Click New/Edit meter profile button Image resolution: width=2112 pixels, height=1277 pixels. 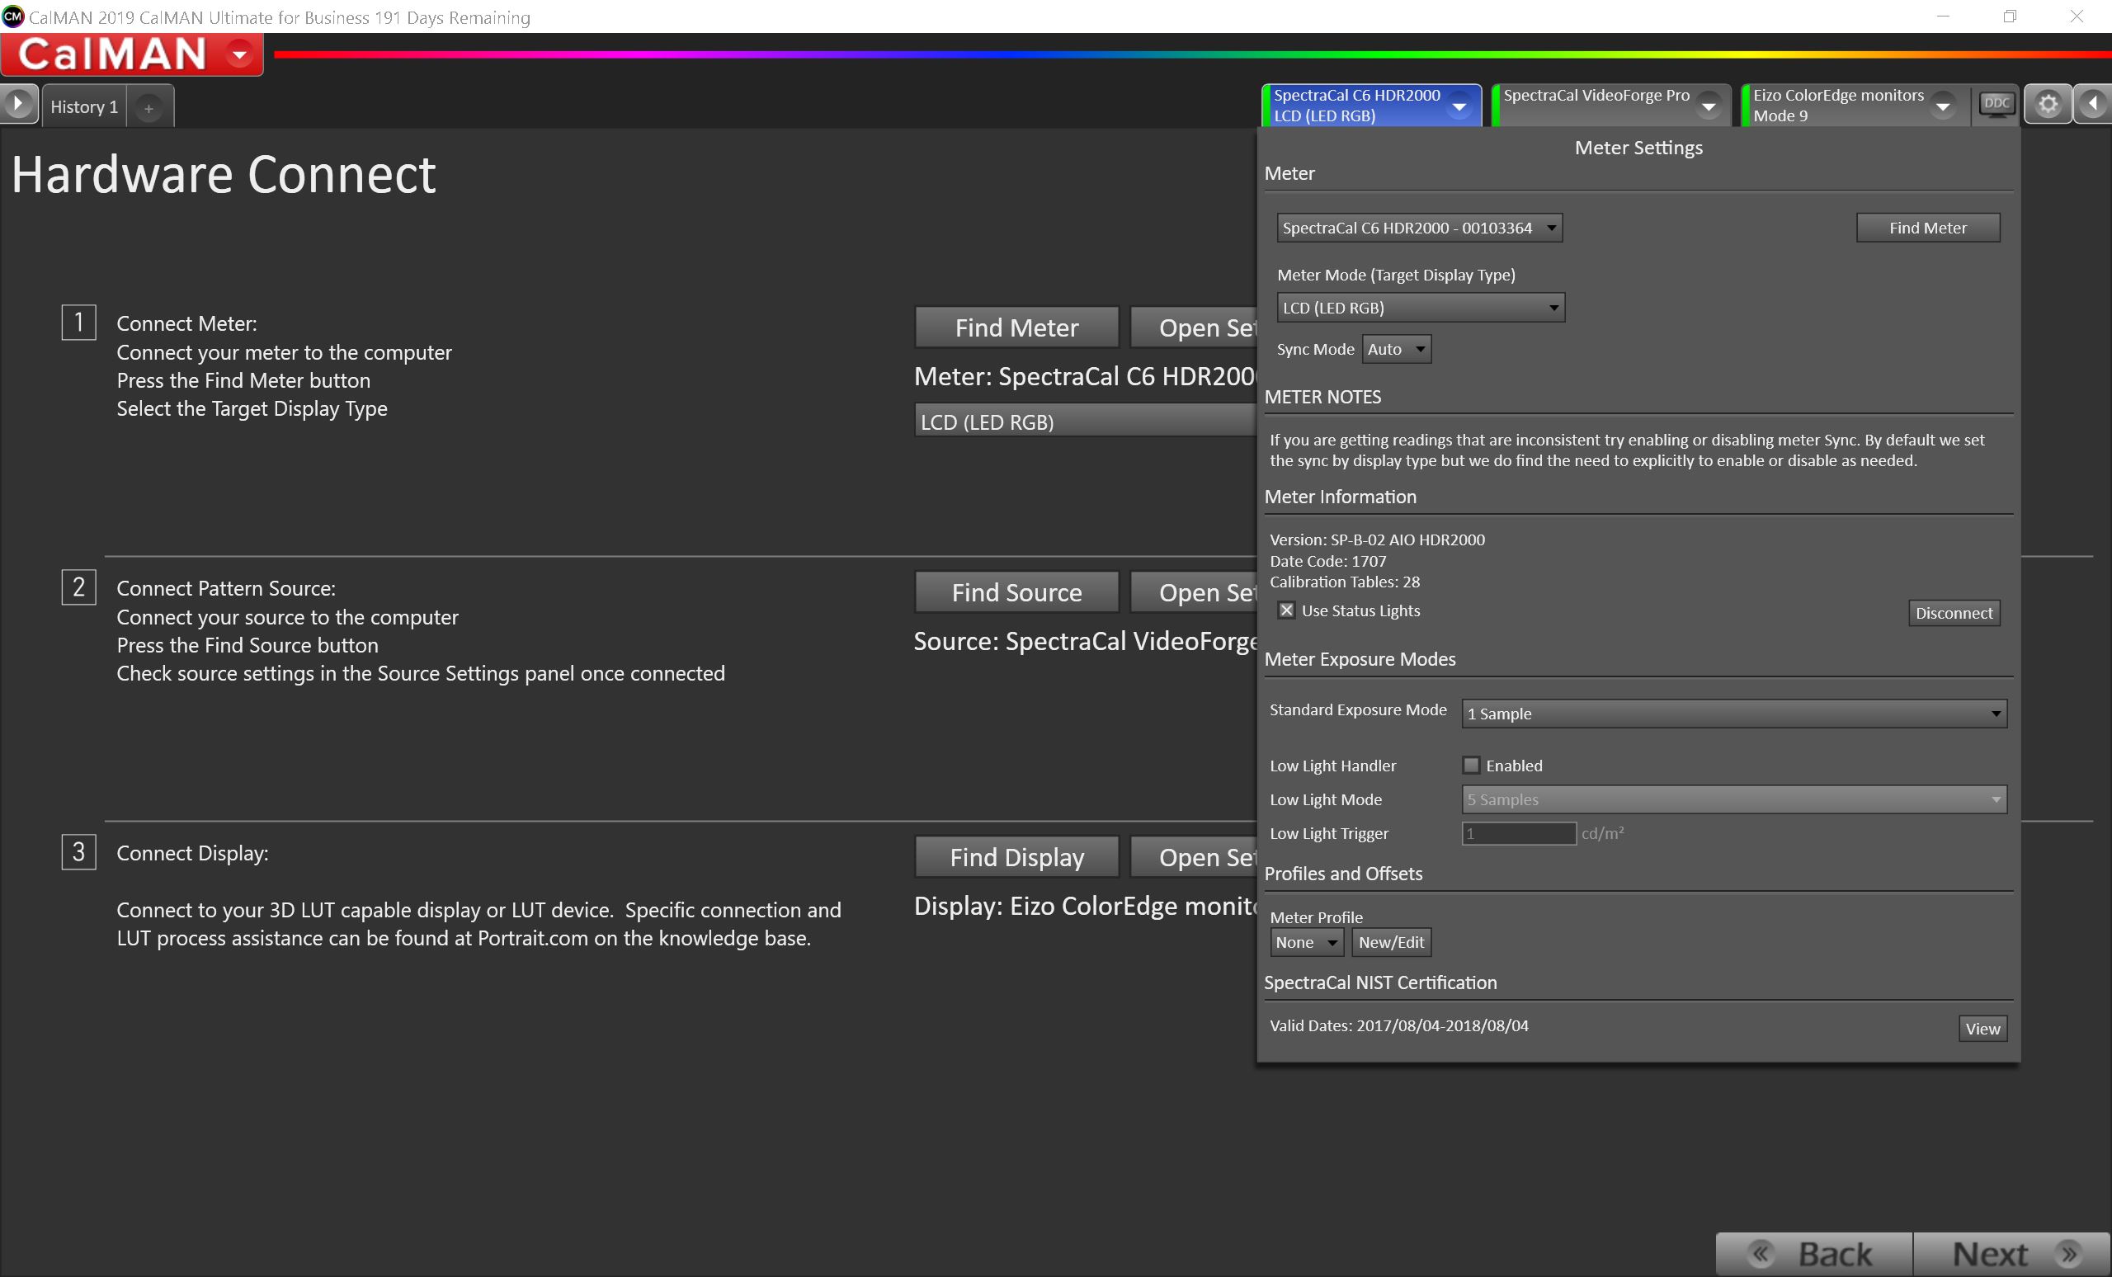pyautogui.click(x=1390, y=942)
